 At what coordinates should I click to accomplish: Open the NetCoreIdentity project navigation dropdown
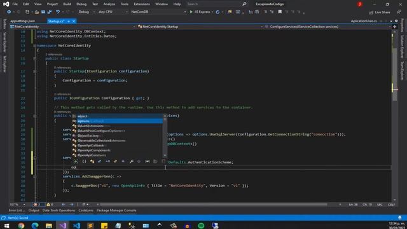(72, 27)
